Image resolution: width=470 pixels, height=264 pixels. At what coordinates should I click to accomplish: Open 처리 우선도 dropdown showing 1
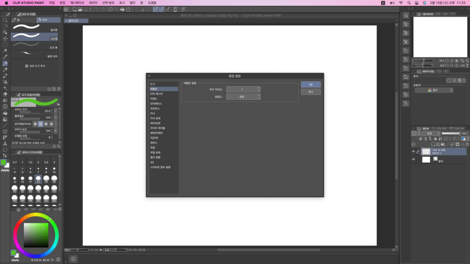pyautogui.click(x=243, y=89)
